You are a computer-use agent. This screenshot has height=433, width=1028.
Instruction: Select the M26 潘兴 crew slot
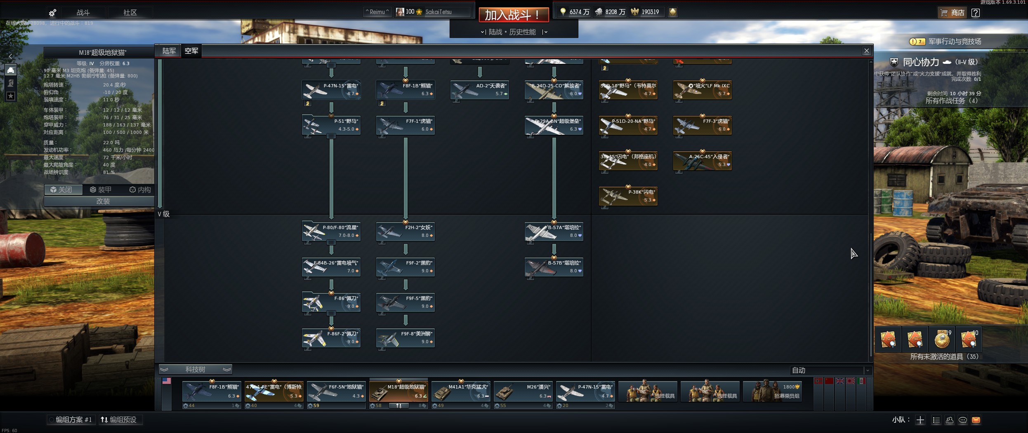tap(523, 392)
